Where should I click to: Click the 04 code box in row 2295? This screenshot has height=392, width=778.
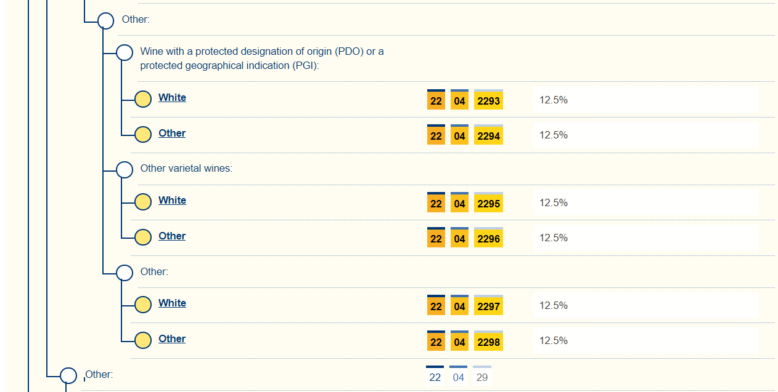point(459,203)
